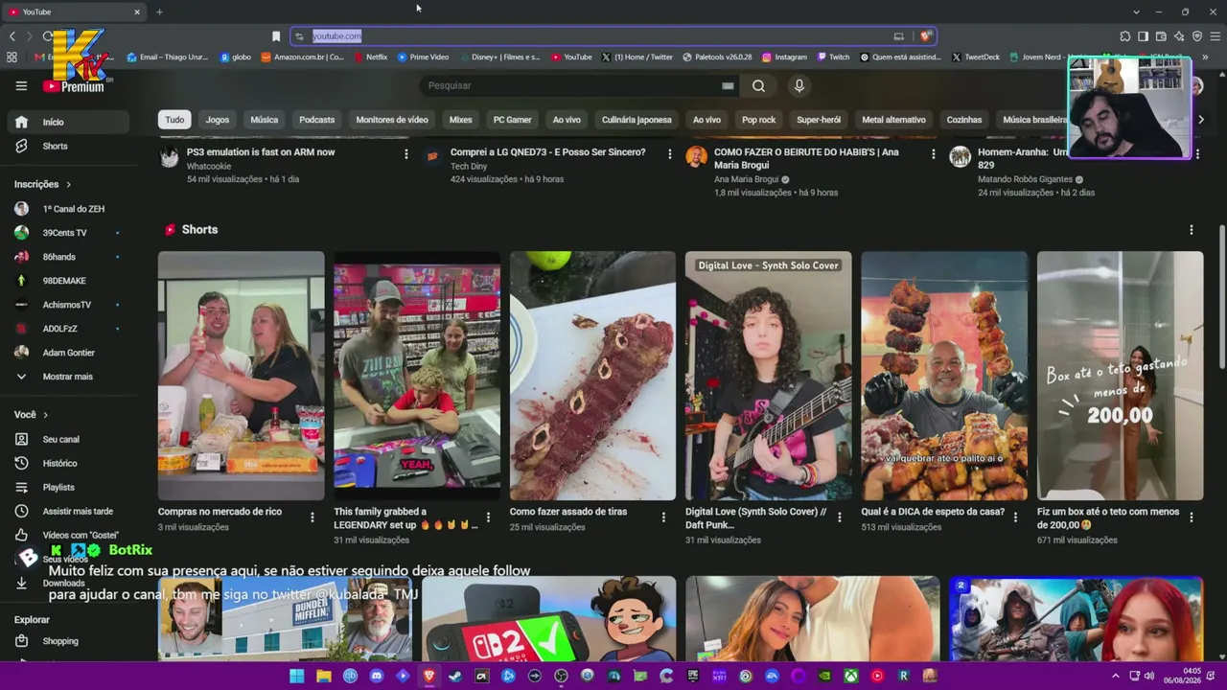Open the Windows Start menu
This screenshot has height=690, width=1227.
(297, 676)
